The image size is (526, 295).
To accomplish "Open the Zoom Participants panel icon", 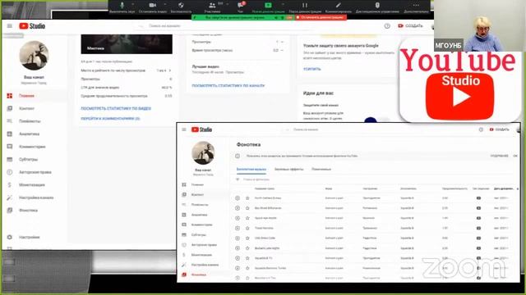I will click(x=212, y=5).
